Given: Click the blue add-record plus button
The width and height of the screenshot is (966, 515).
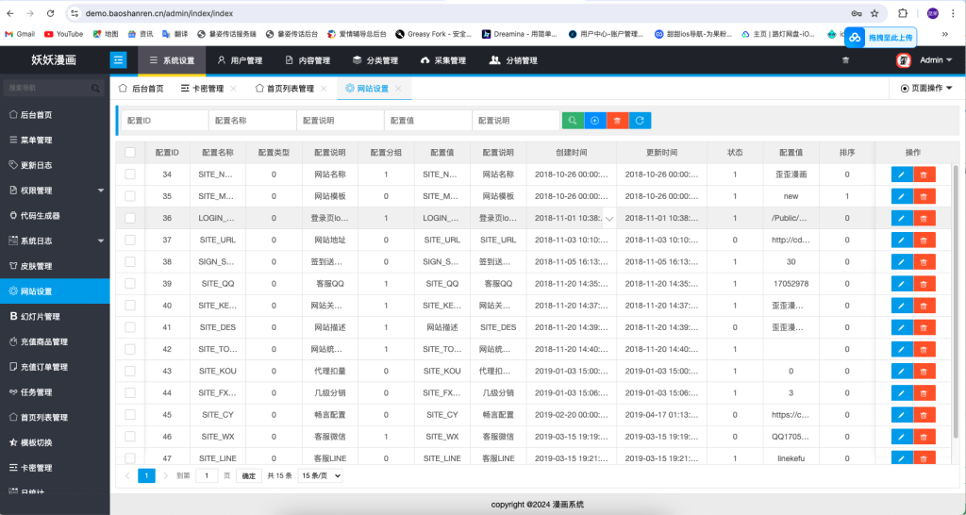Looking at the screenshot, I should pyautogui.click(x=594, y=121).
